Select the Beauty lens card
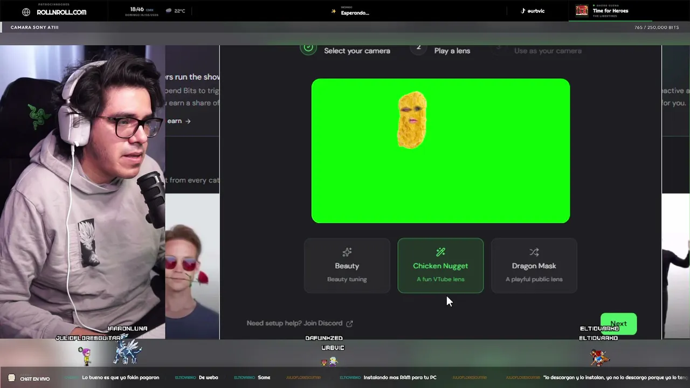Viewport: 690px width, 388px height. pyautogui.click(x=347, y=266)
